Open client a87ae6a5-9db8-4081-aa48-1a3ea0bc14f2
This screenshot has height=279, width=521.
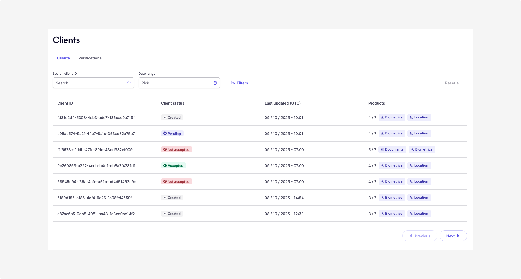click(x=96, y=214)
